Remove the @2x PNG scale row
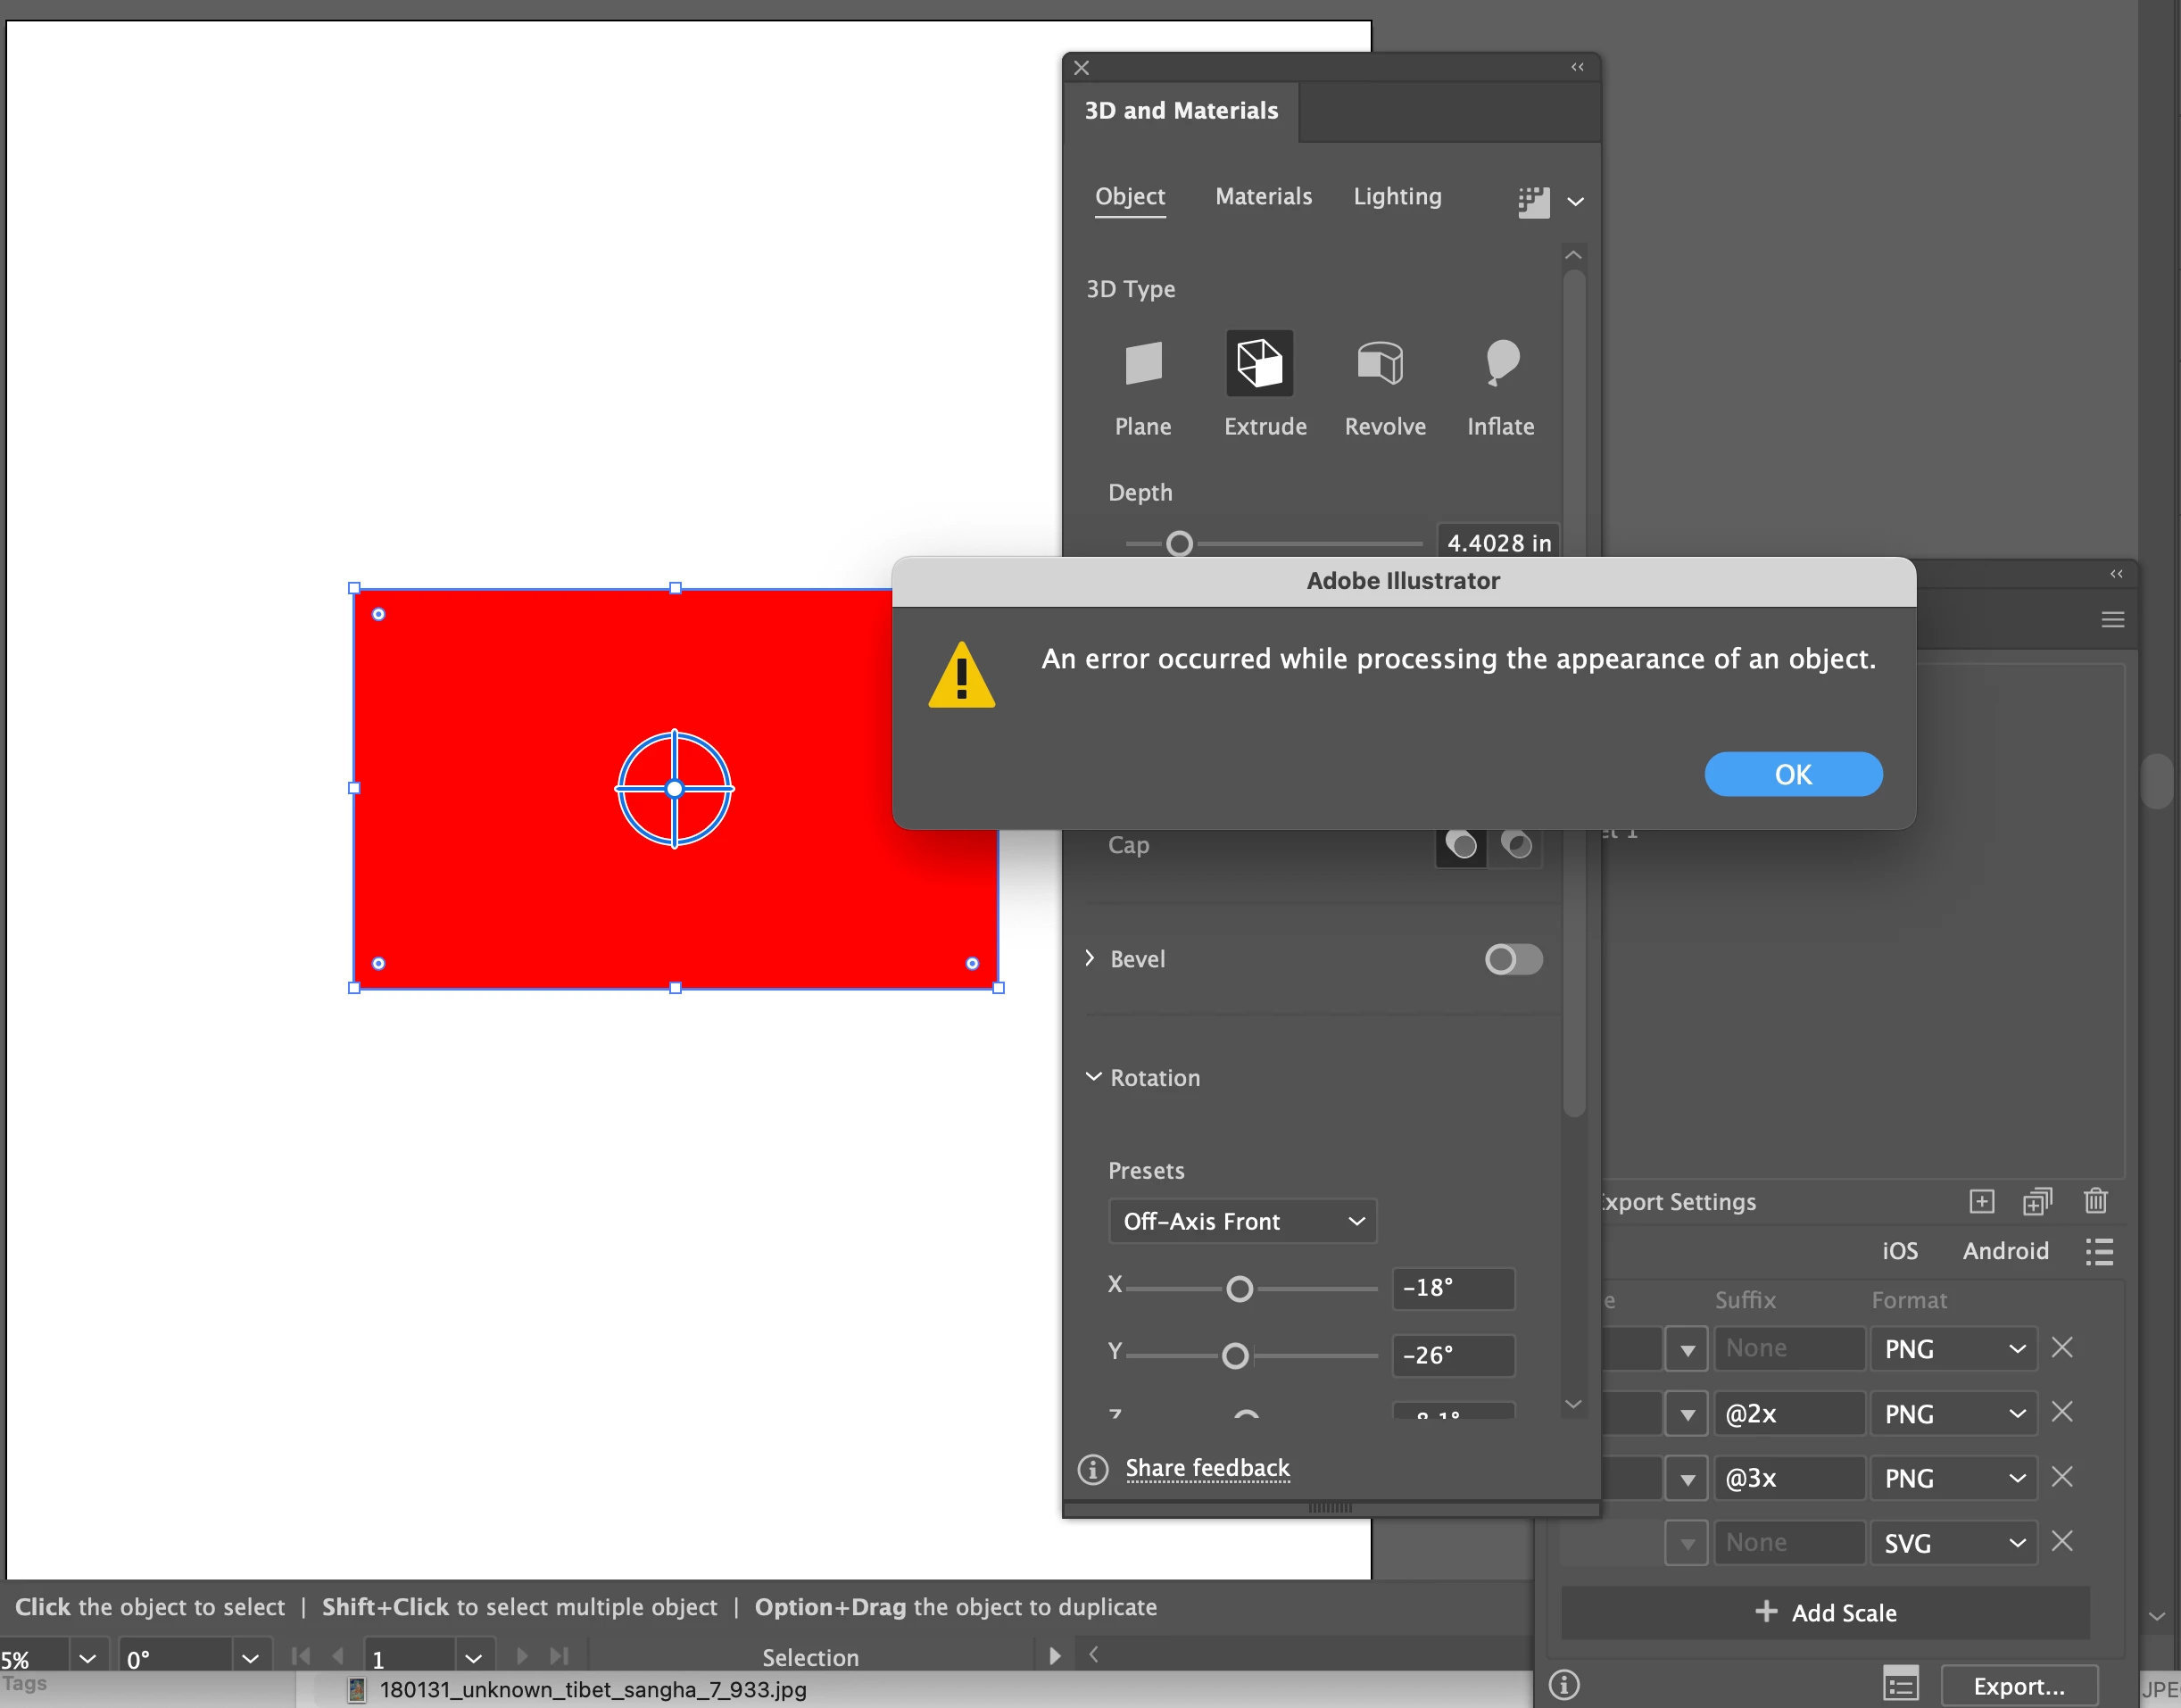This screenshot has width=2181, height=1708. (x=2062, y=1412)
